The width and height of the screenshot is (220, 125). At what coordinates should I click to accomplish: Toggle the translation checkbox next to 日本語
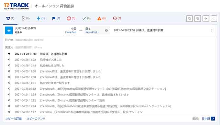tap(213, 119)
